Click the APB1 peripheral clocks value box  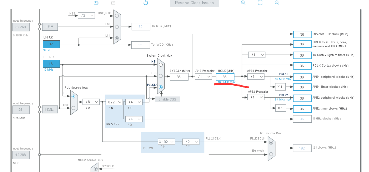coord(302,77)
